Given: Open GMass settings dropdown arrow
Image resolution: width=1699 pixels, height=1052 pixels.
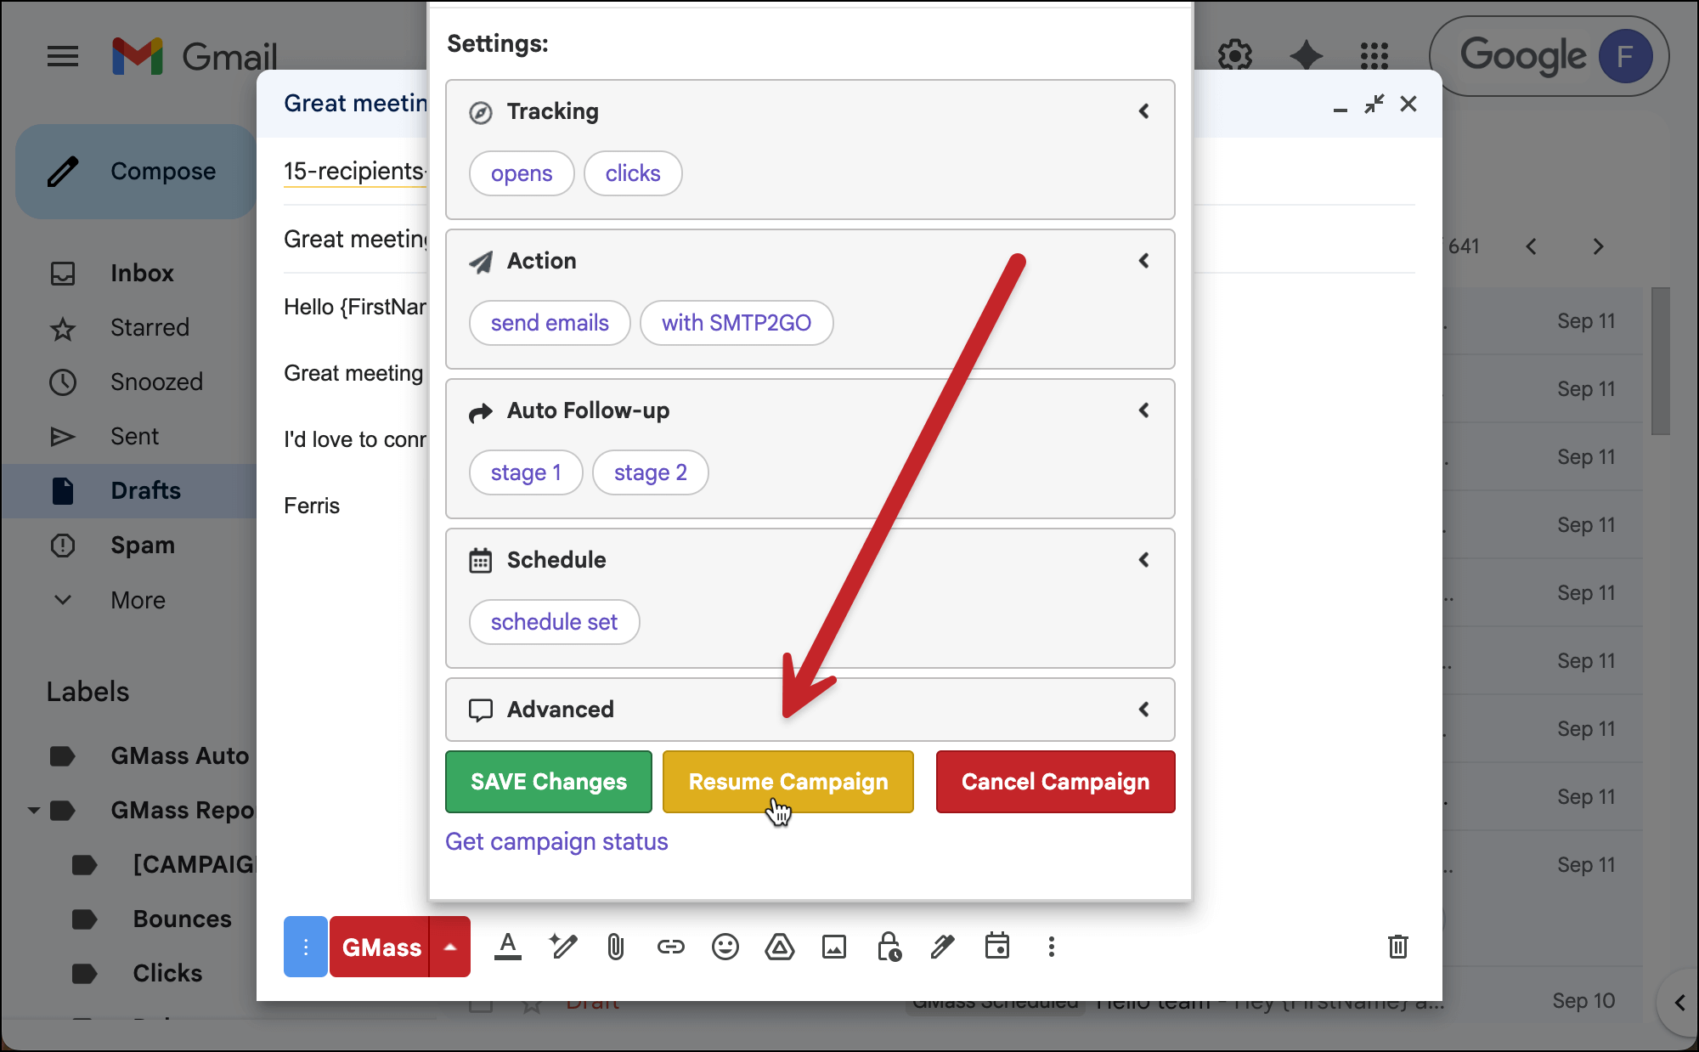Looking at the screenshot, I should 450,947.
